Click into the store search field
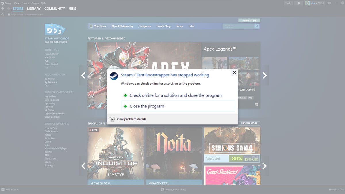Screen dimensions: 345x194 coord(238,26)
